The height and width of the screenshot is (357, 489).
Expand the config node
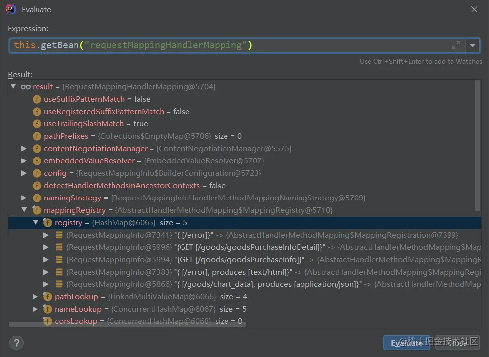(x=24, y=173)
